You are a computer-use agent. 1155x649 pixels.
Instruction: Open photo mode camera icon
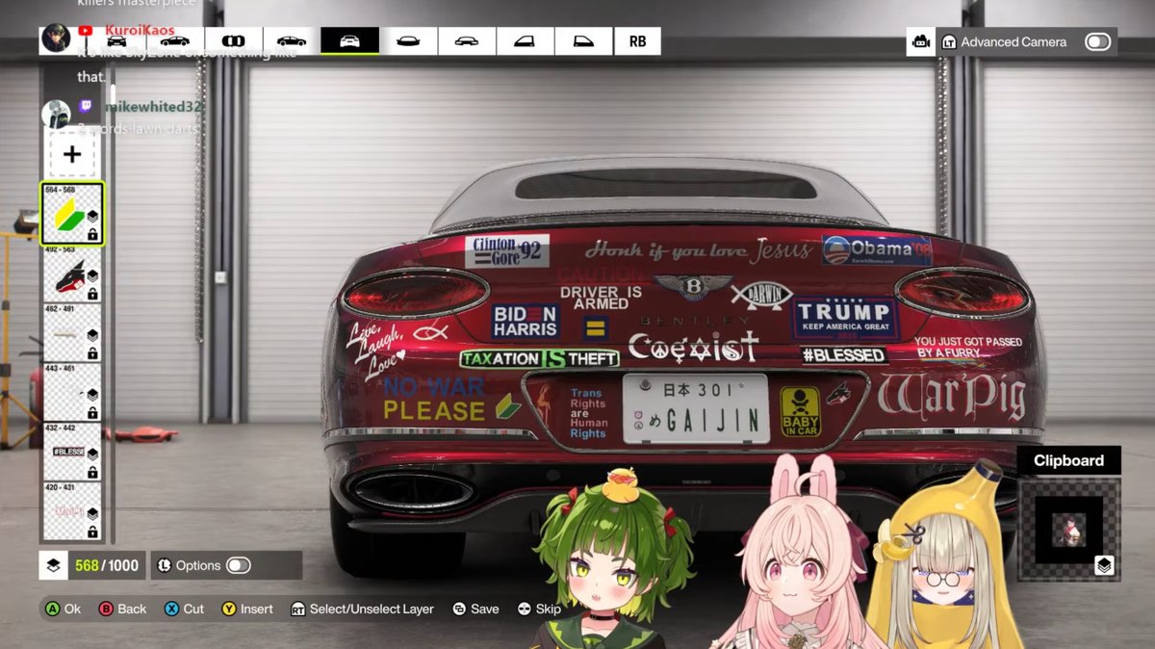point(920,41)
